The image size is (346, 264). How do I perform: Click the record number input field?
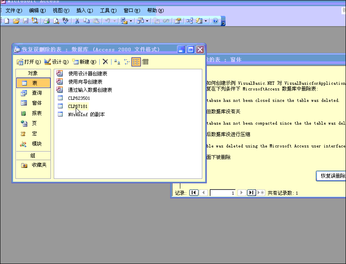(x=223, y=193)
